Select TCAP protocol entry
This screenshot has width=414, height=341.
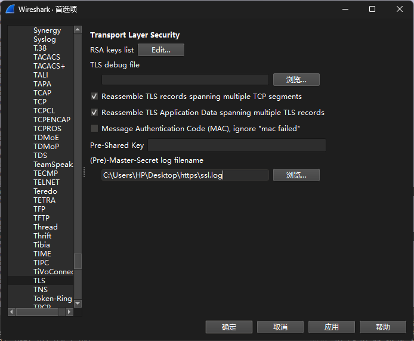pos(42,93)
